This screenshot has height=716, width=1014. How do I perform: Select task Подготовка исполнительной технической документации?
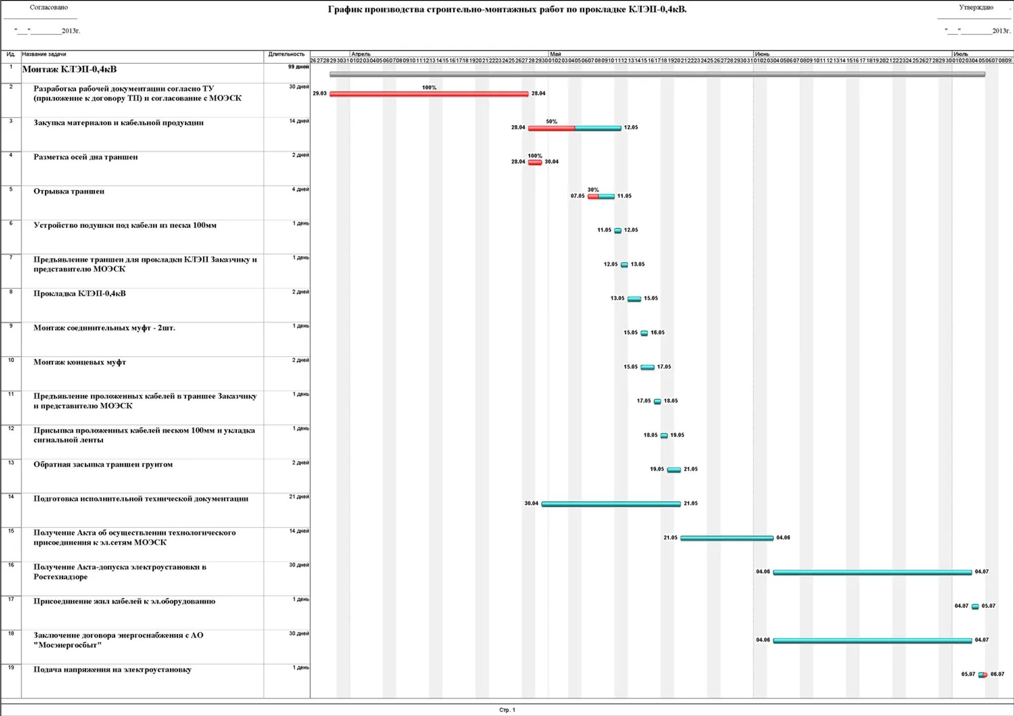click(x=141, y=499)
